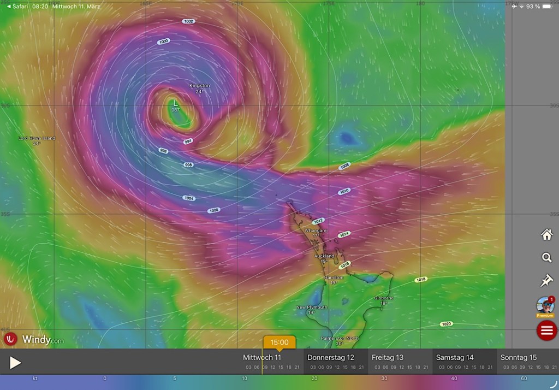The height and width of the screenshot is (390, 559).
Task: Open the search magnifier icon
Action: pyautogui.click(x=546, y=257)
